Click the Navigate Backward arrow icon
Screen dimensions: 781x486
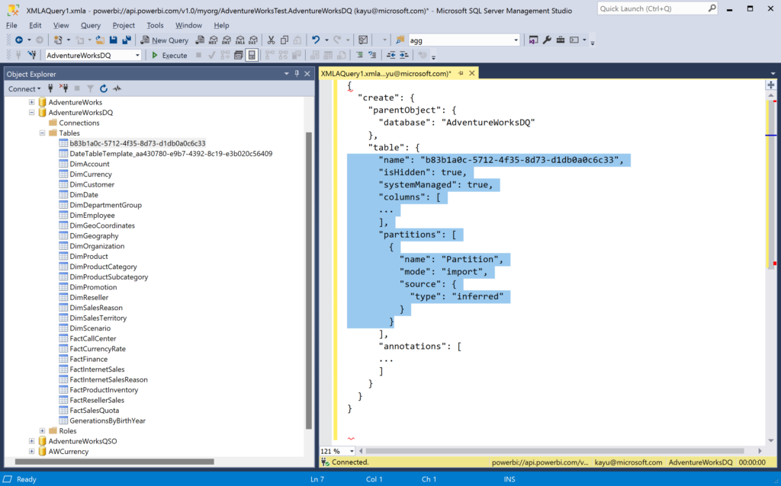tap(19, 40)
